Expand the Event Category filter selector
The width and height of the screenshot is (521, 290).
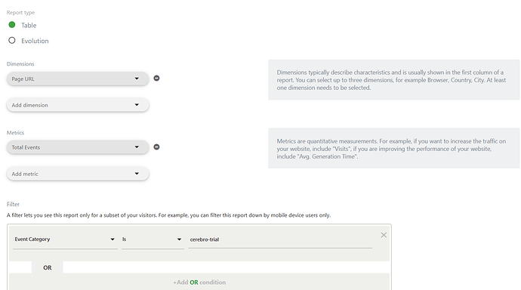[x=65, y=239]
